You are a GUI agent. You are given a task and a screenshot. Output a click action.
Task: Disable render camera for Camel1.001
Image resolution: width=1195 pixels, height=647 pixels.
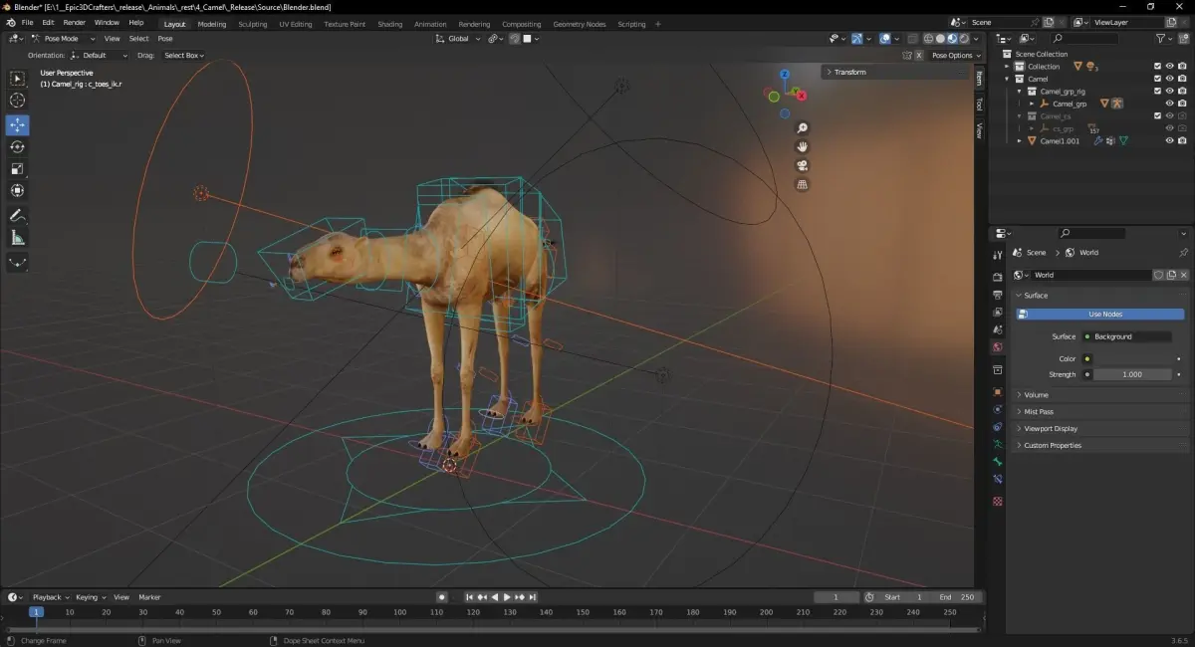(x=1182, y=141)
